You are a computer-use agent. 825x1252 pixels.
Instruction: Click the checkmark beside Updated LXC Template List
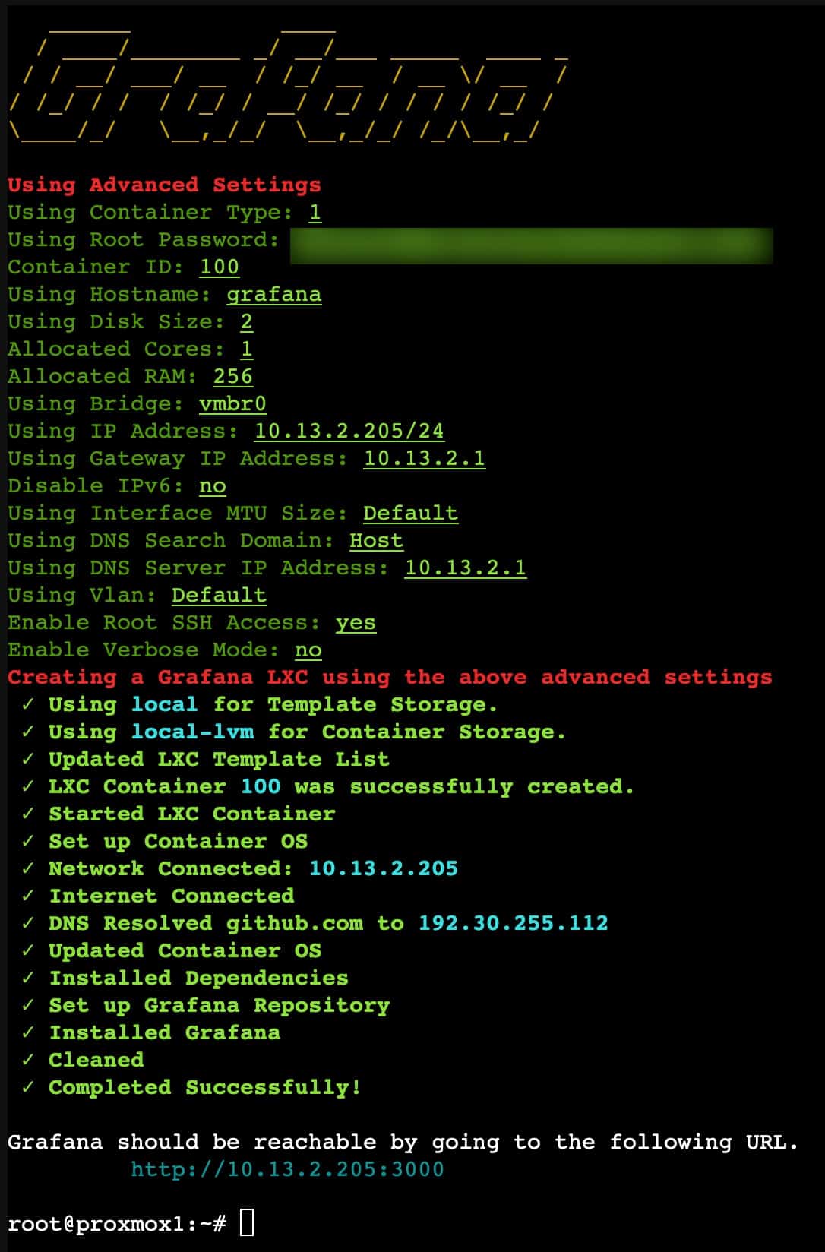pyautogui.click(x=28, y=759)
